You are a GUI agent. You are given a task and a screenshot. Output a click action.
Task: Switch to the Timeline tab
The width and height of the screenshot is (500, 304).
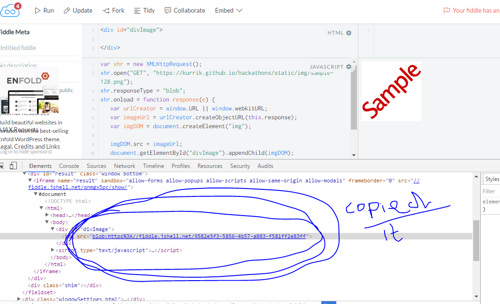153,166
